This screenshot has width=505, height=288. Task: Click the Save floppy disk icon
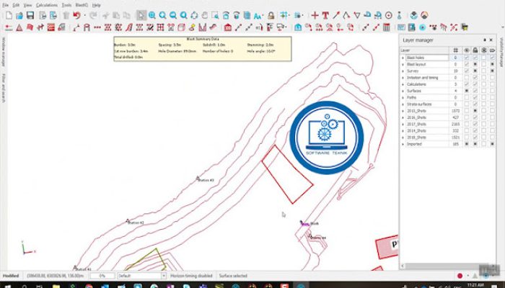30,15
